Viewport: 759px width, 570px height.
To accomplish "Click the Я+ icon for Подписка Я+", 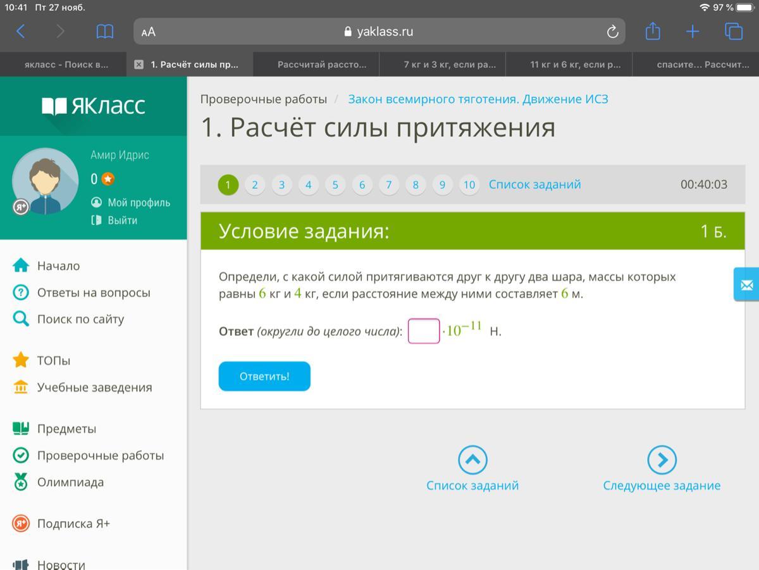I will click(x=21, y=523).
